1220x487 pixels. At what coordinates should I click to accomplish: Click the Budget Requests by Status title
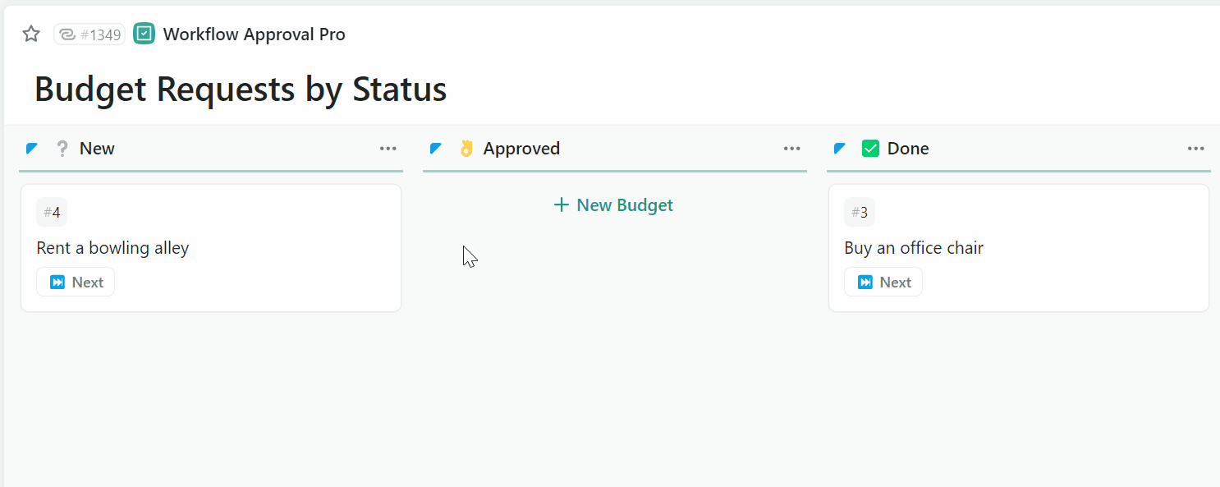click(241, 89)
